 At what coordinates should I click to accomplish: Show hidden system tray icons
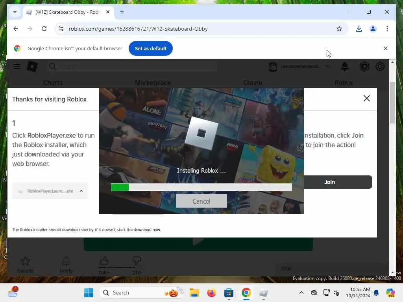point(301,293)
